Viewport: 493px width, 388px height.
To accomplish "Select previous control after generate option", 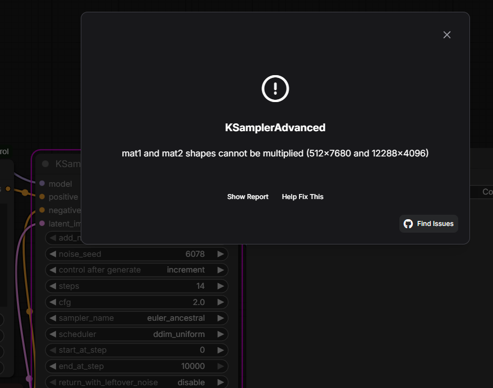I will (53, 270).
